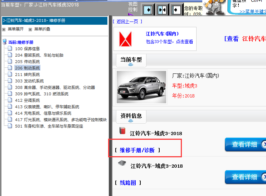Click the Jiangling red logo icon
The width and height of the screenshot is (266, 196).
pos(125,39)
